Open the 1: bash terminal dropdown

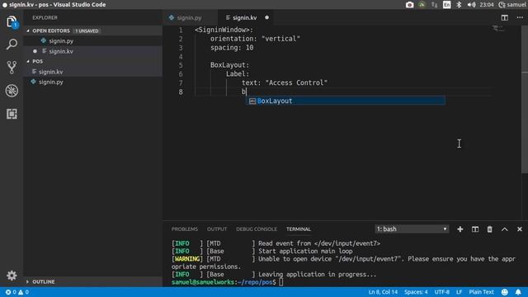[x=412, y=229]
